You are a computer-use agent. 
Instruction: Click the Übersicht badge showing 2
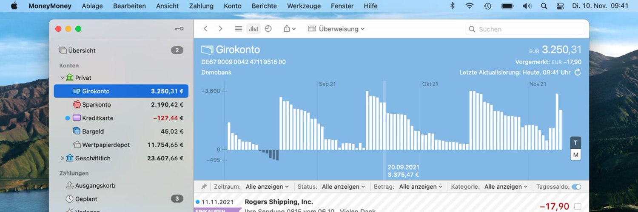pos(177,50)
